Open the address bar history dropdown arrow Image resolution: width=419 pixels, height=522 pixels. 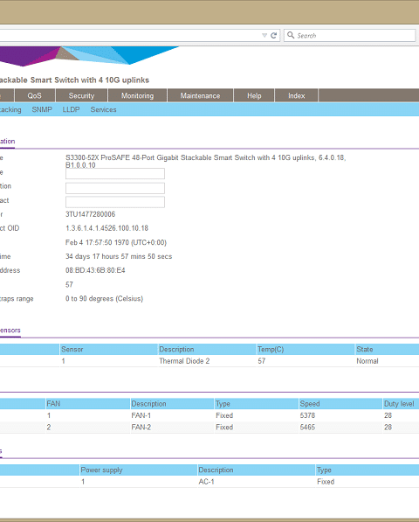pos(264,35)
